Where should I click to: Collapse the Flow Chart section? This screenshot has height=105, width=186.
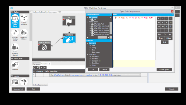12,58
